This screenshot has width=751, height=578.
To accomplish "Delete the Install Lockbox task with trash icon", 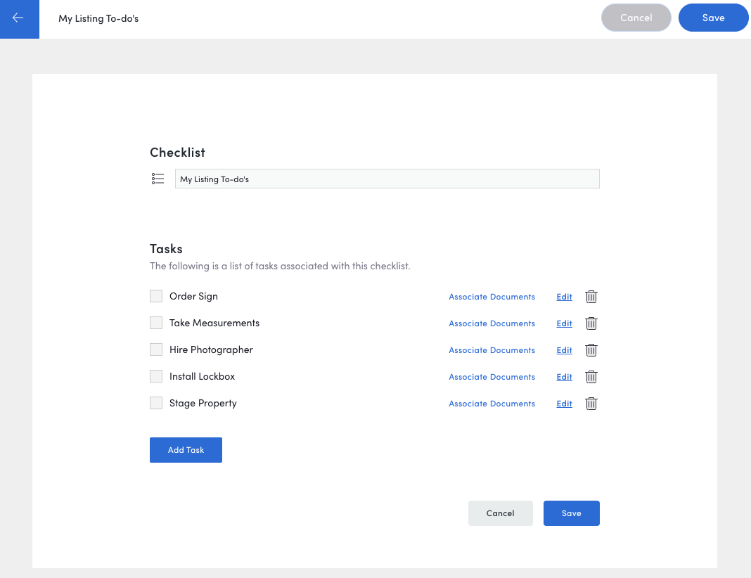I will point(591,377).
